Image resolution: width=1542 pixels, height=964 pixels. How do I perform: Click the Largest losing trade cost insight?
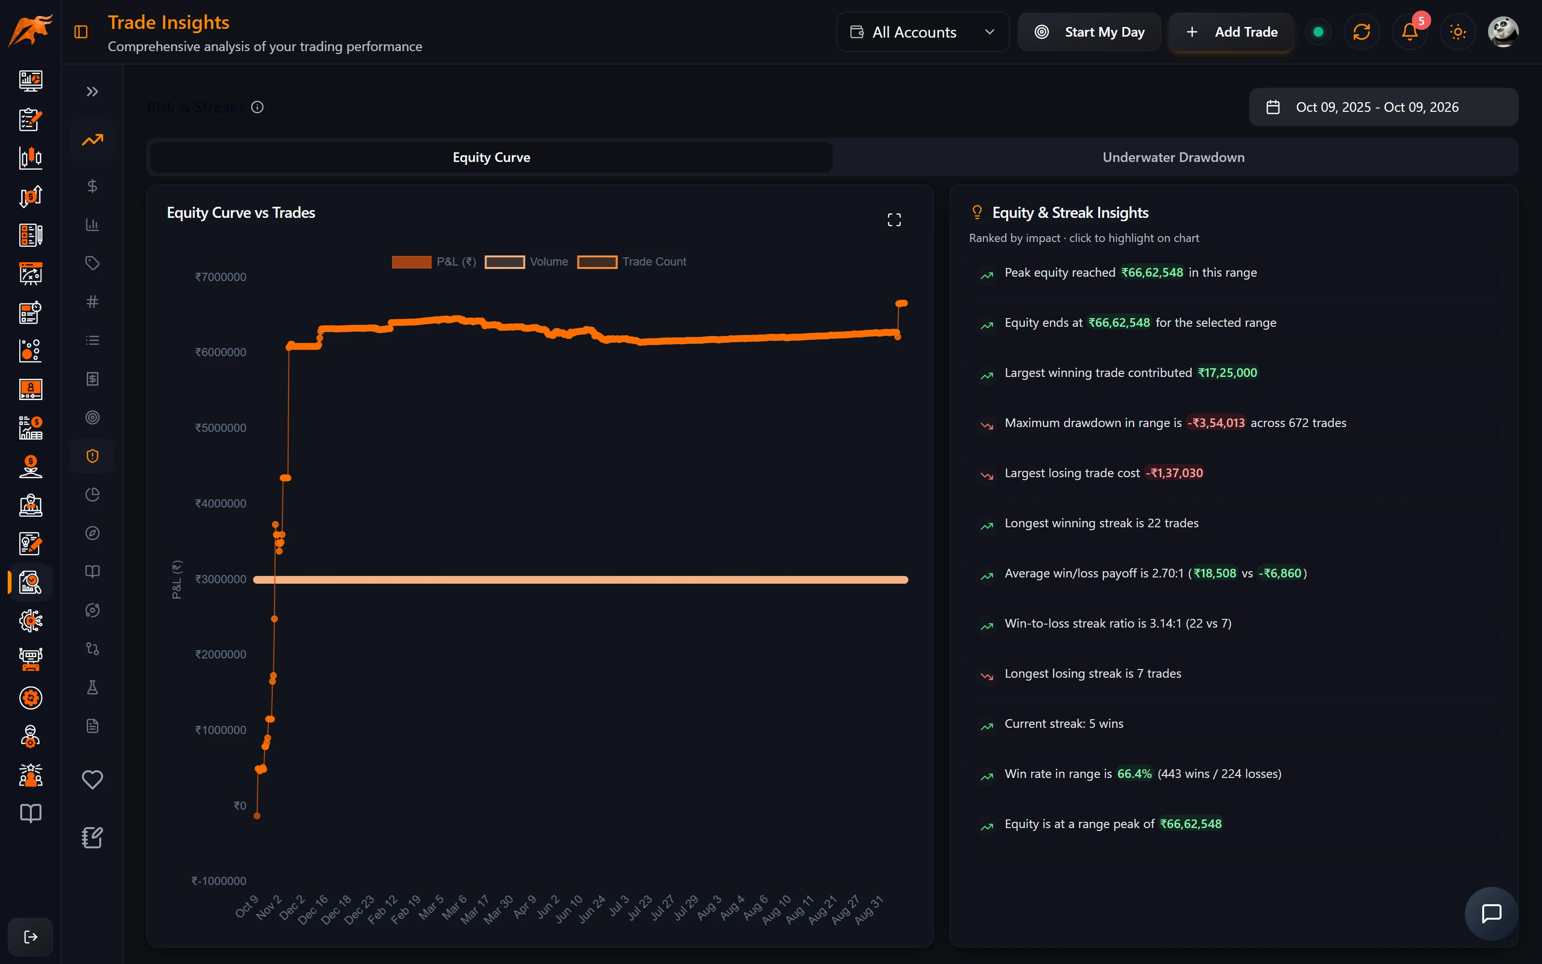pos(1234,473)
